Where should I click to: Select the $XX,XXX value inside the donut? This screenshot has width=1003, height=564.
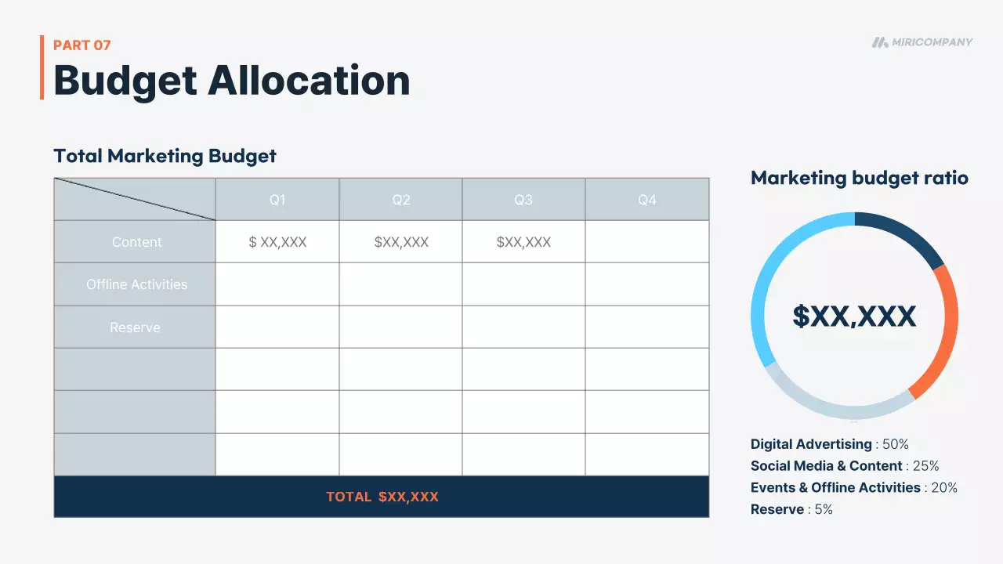[854, 316]
